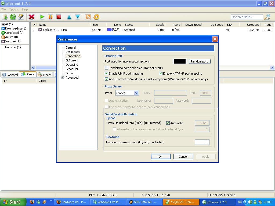Click the Random port button
Viewport: 275px width, 206px height.
[x=200, y=61]
